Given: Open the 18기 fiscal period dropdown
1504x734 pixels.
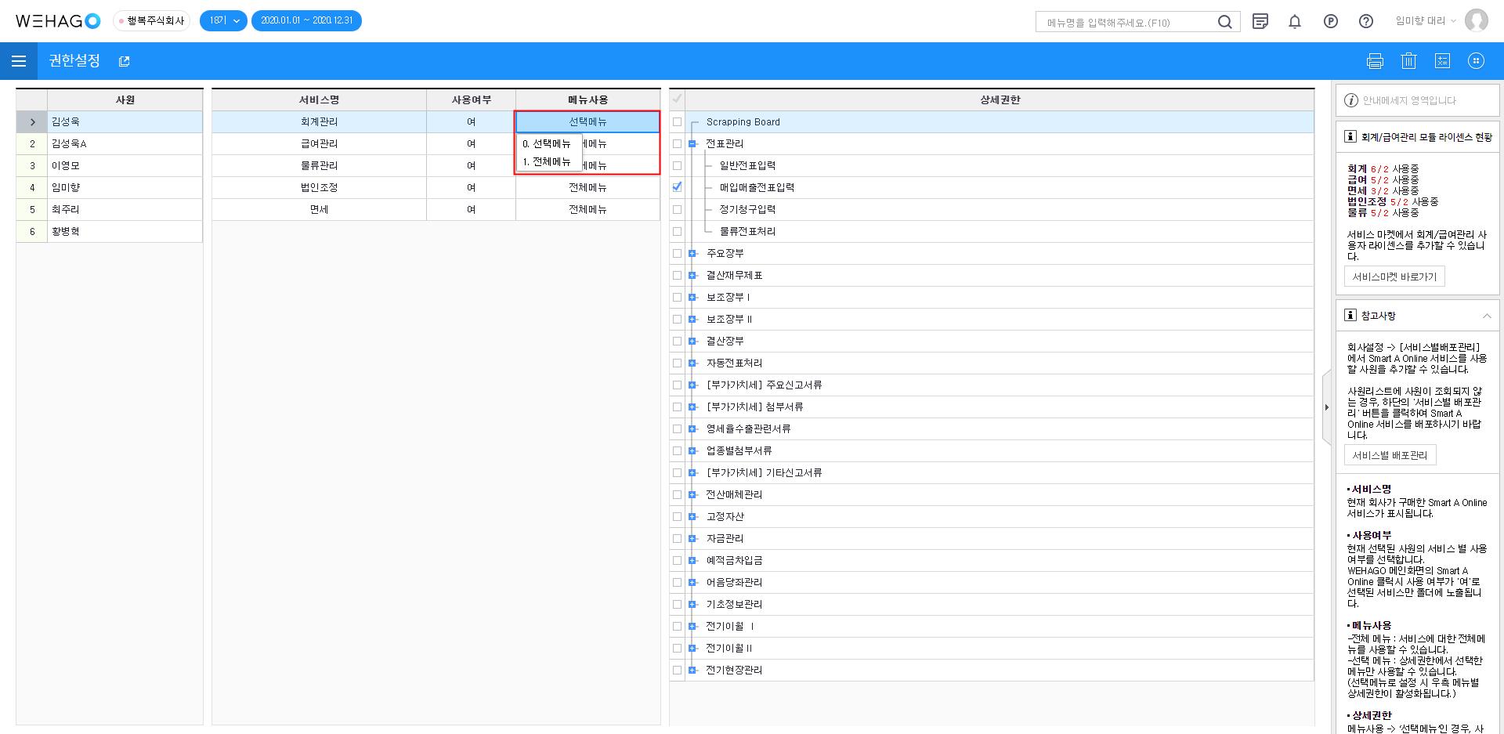Looking at the screenshot, I should (223, 21).
